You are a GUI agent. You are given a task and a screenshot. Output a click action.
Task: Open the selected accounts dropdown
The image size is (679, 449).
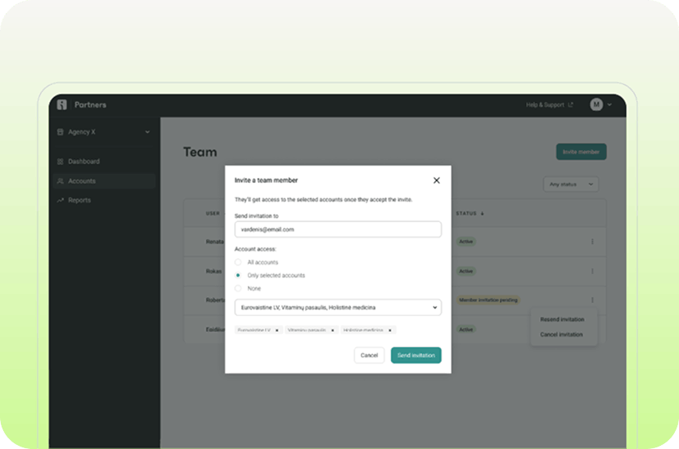[x=338, y=308]
